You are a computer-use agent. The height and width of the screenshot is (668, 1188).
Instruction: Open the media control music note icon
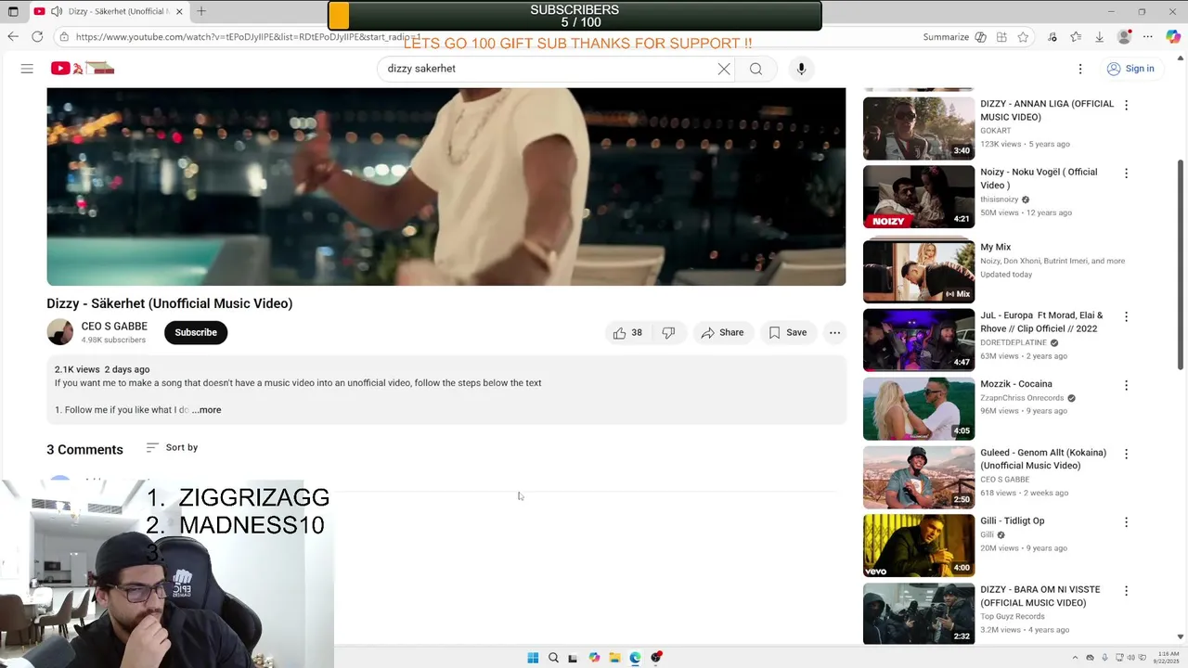(x=1052, y=37)
